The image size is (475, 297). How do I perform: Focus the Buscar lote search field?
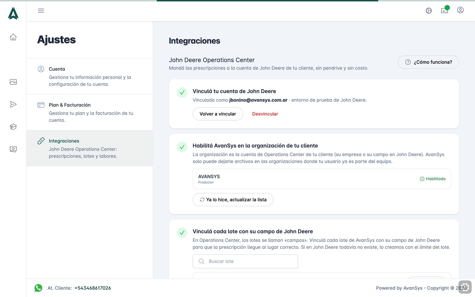(245, 261)
